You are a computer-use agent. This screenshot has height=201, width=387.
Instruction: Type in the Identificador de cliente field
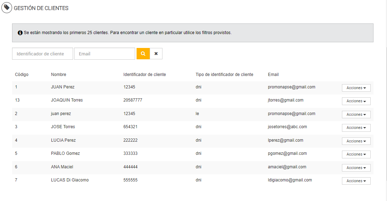tap(43, 54)
